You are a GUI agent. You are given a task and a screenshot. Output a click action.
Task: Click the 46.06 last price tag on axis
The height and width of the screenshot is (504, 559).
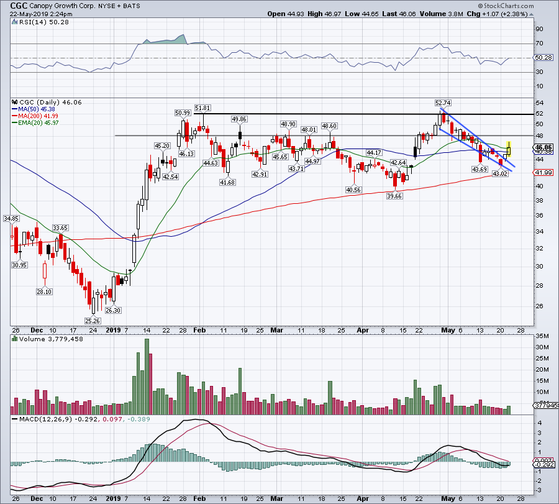point(543,147)
